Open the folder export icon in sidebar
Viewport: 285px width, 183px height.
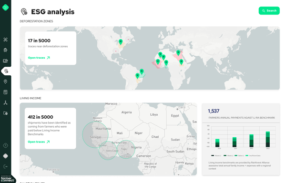(5, 61)
